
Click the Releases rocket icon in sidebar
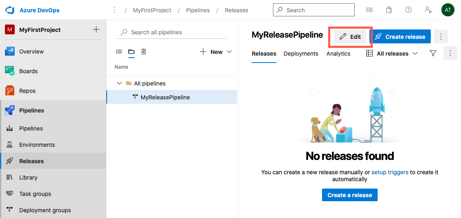point(10,161)
